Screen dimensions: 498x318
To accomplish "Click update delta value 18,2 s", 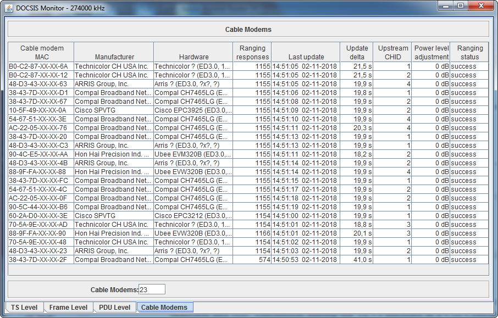I will point(357,154).
